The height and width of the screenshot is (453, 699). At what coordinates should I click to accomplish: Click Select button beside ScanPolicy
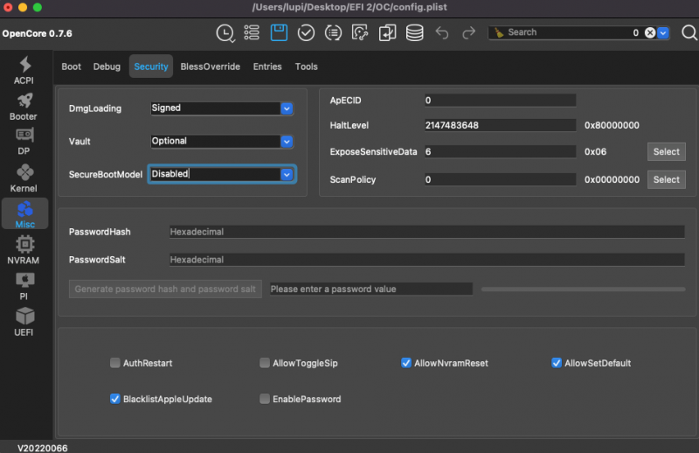click(x=666, y=179)
